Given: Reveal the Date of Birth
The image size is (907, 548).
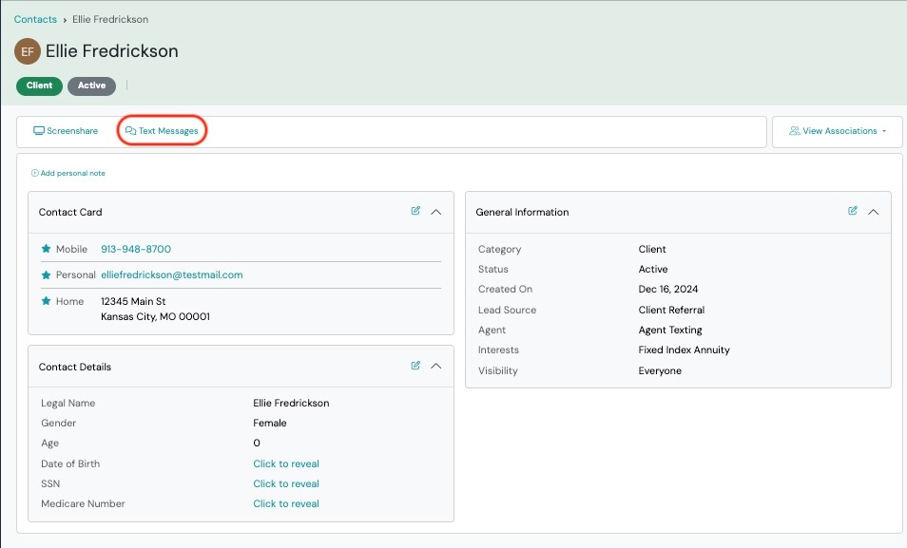Looking at the screenshot, I should click(x=286, y=463).
